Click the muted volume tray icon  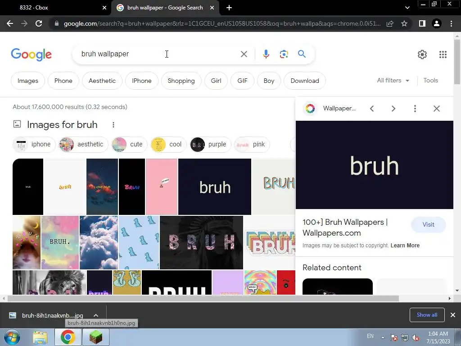(x=416, y=337)
